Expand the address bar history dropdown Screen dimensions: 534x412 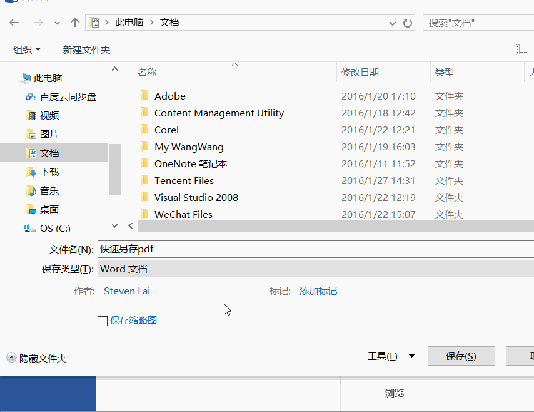392,22
